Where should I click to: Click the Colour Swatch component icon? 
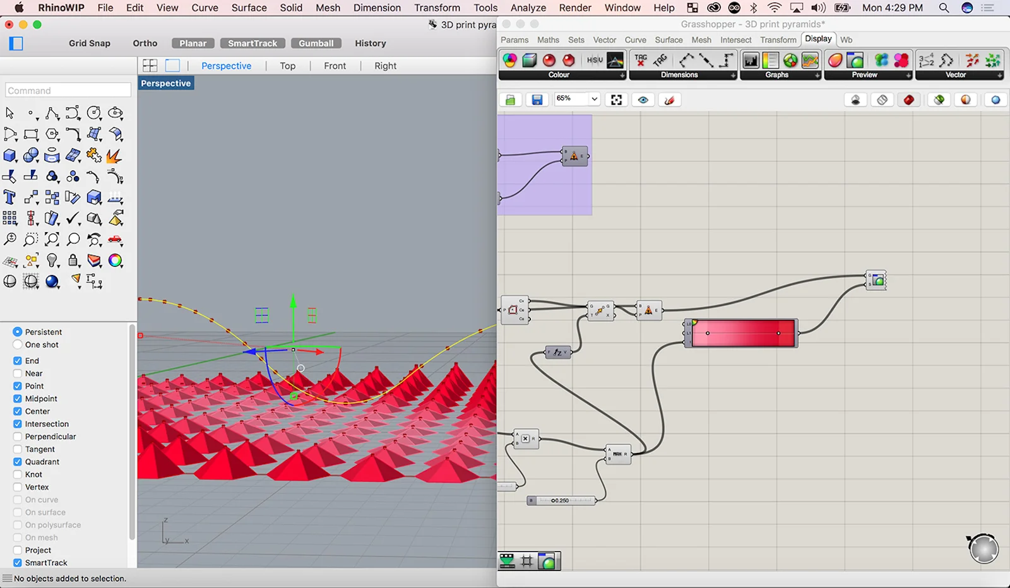[x=509, y=61]
